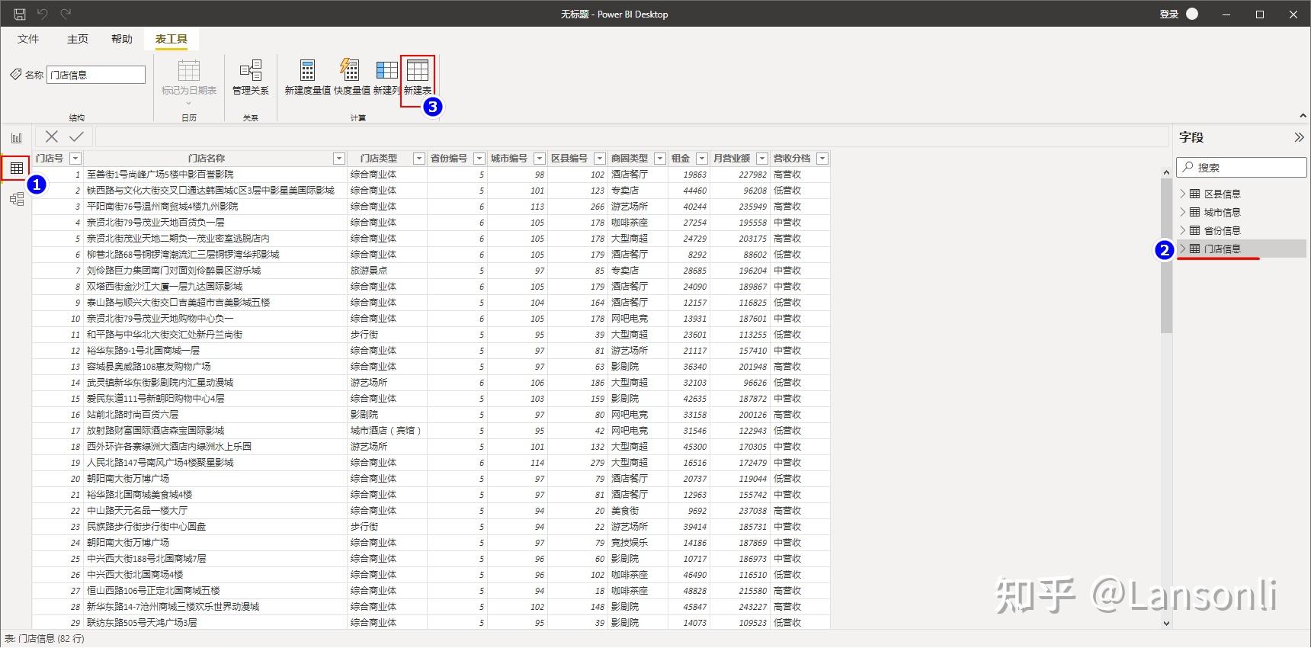This screenshot has width=1311, height=648.
Task: Commit the formula with the checkmark icon
Action: point(76,136)
